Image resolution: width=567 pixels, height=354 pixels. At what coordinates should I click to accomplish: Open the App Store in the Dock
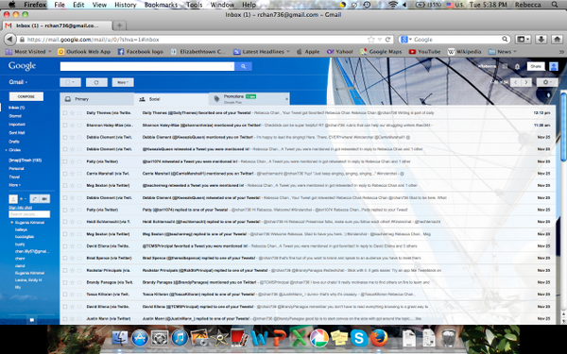coord(140,338)
